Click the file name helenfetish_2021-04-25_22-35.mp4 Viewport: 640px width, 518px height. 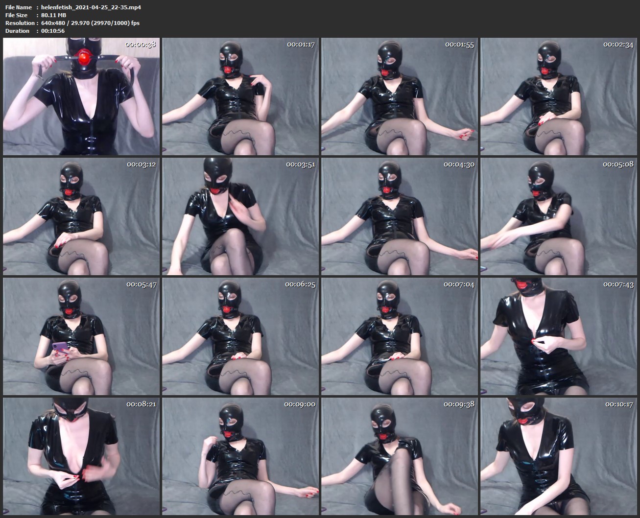[x=91, y=7]
